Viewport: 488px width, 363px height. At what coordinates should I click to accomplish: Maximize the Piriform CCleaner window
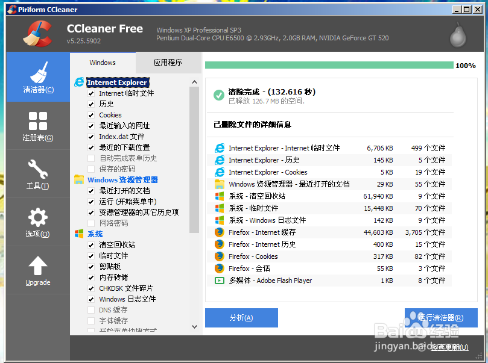[467, 10]
